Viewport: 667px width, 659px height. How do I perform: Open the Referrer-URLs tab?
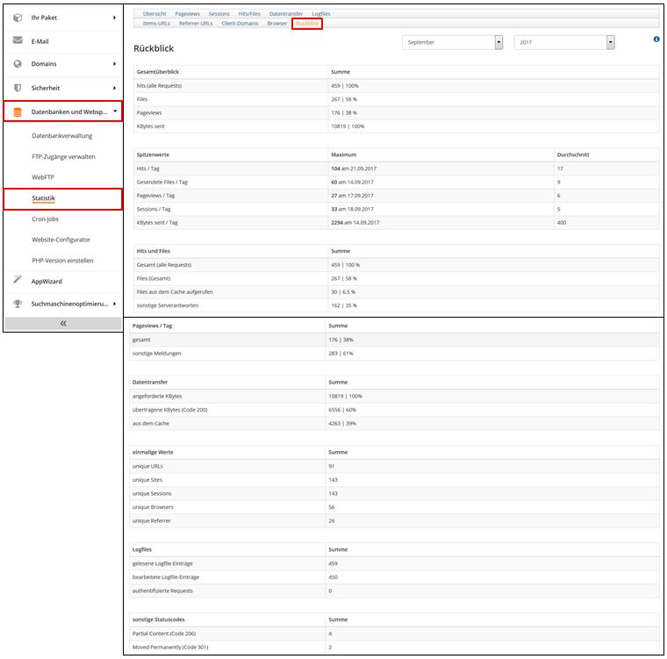196,23
